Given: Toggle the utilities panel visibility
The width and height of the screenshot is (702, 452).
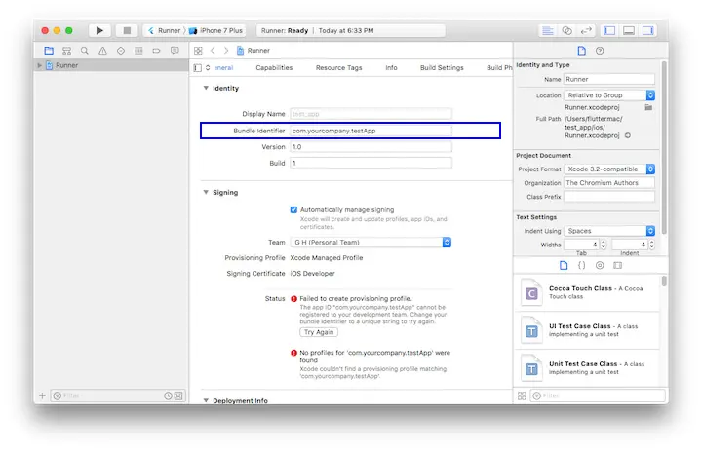Looking at the screenshot, I should coord(647,30).
